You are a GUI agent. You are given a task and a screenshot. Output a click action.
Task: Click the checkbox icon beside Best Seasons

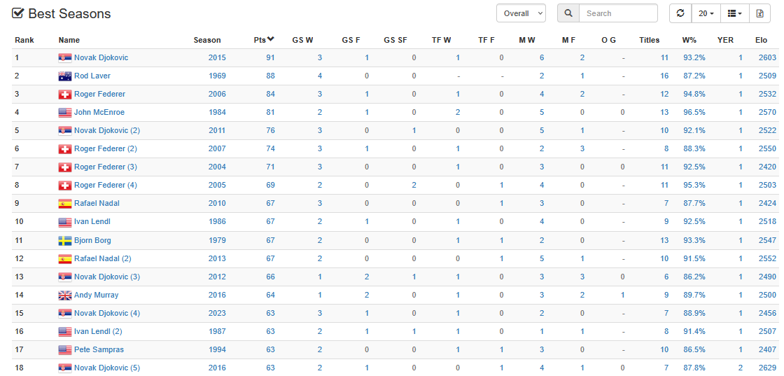[x=18, y=13]
